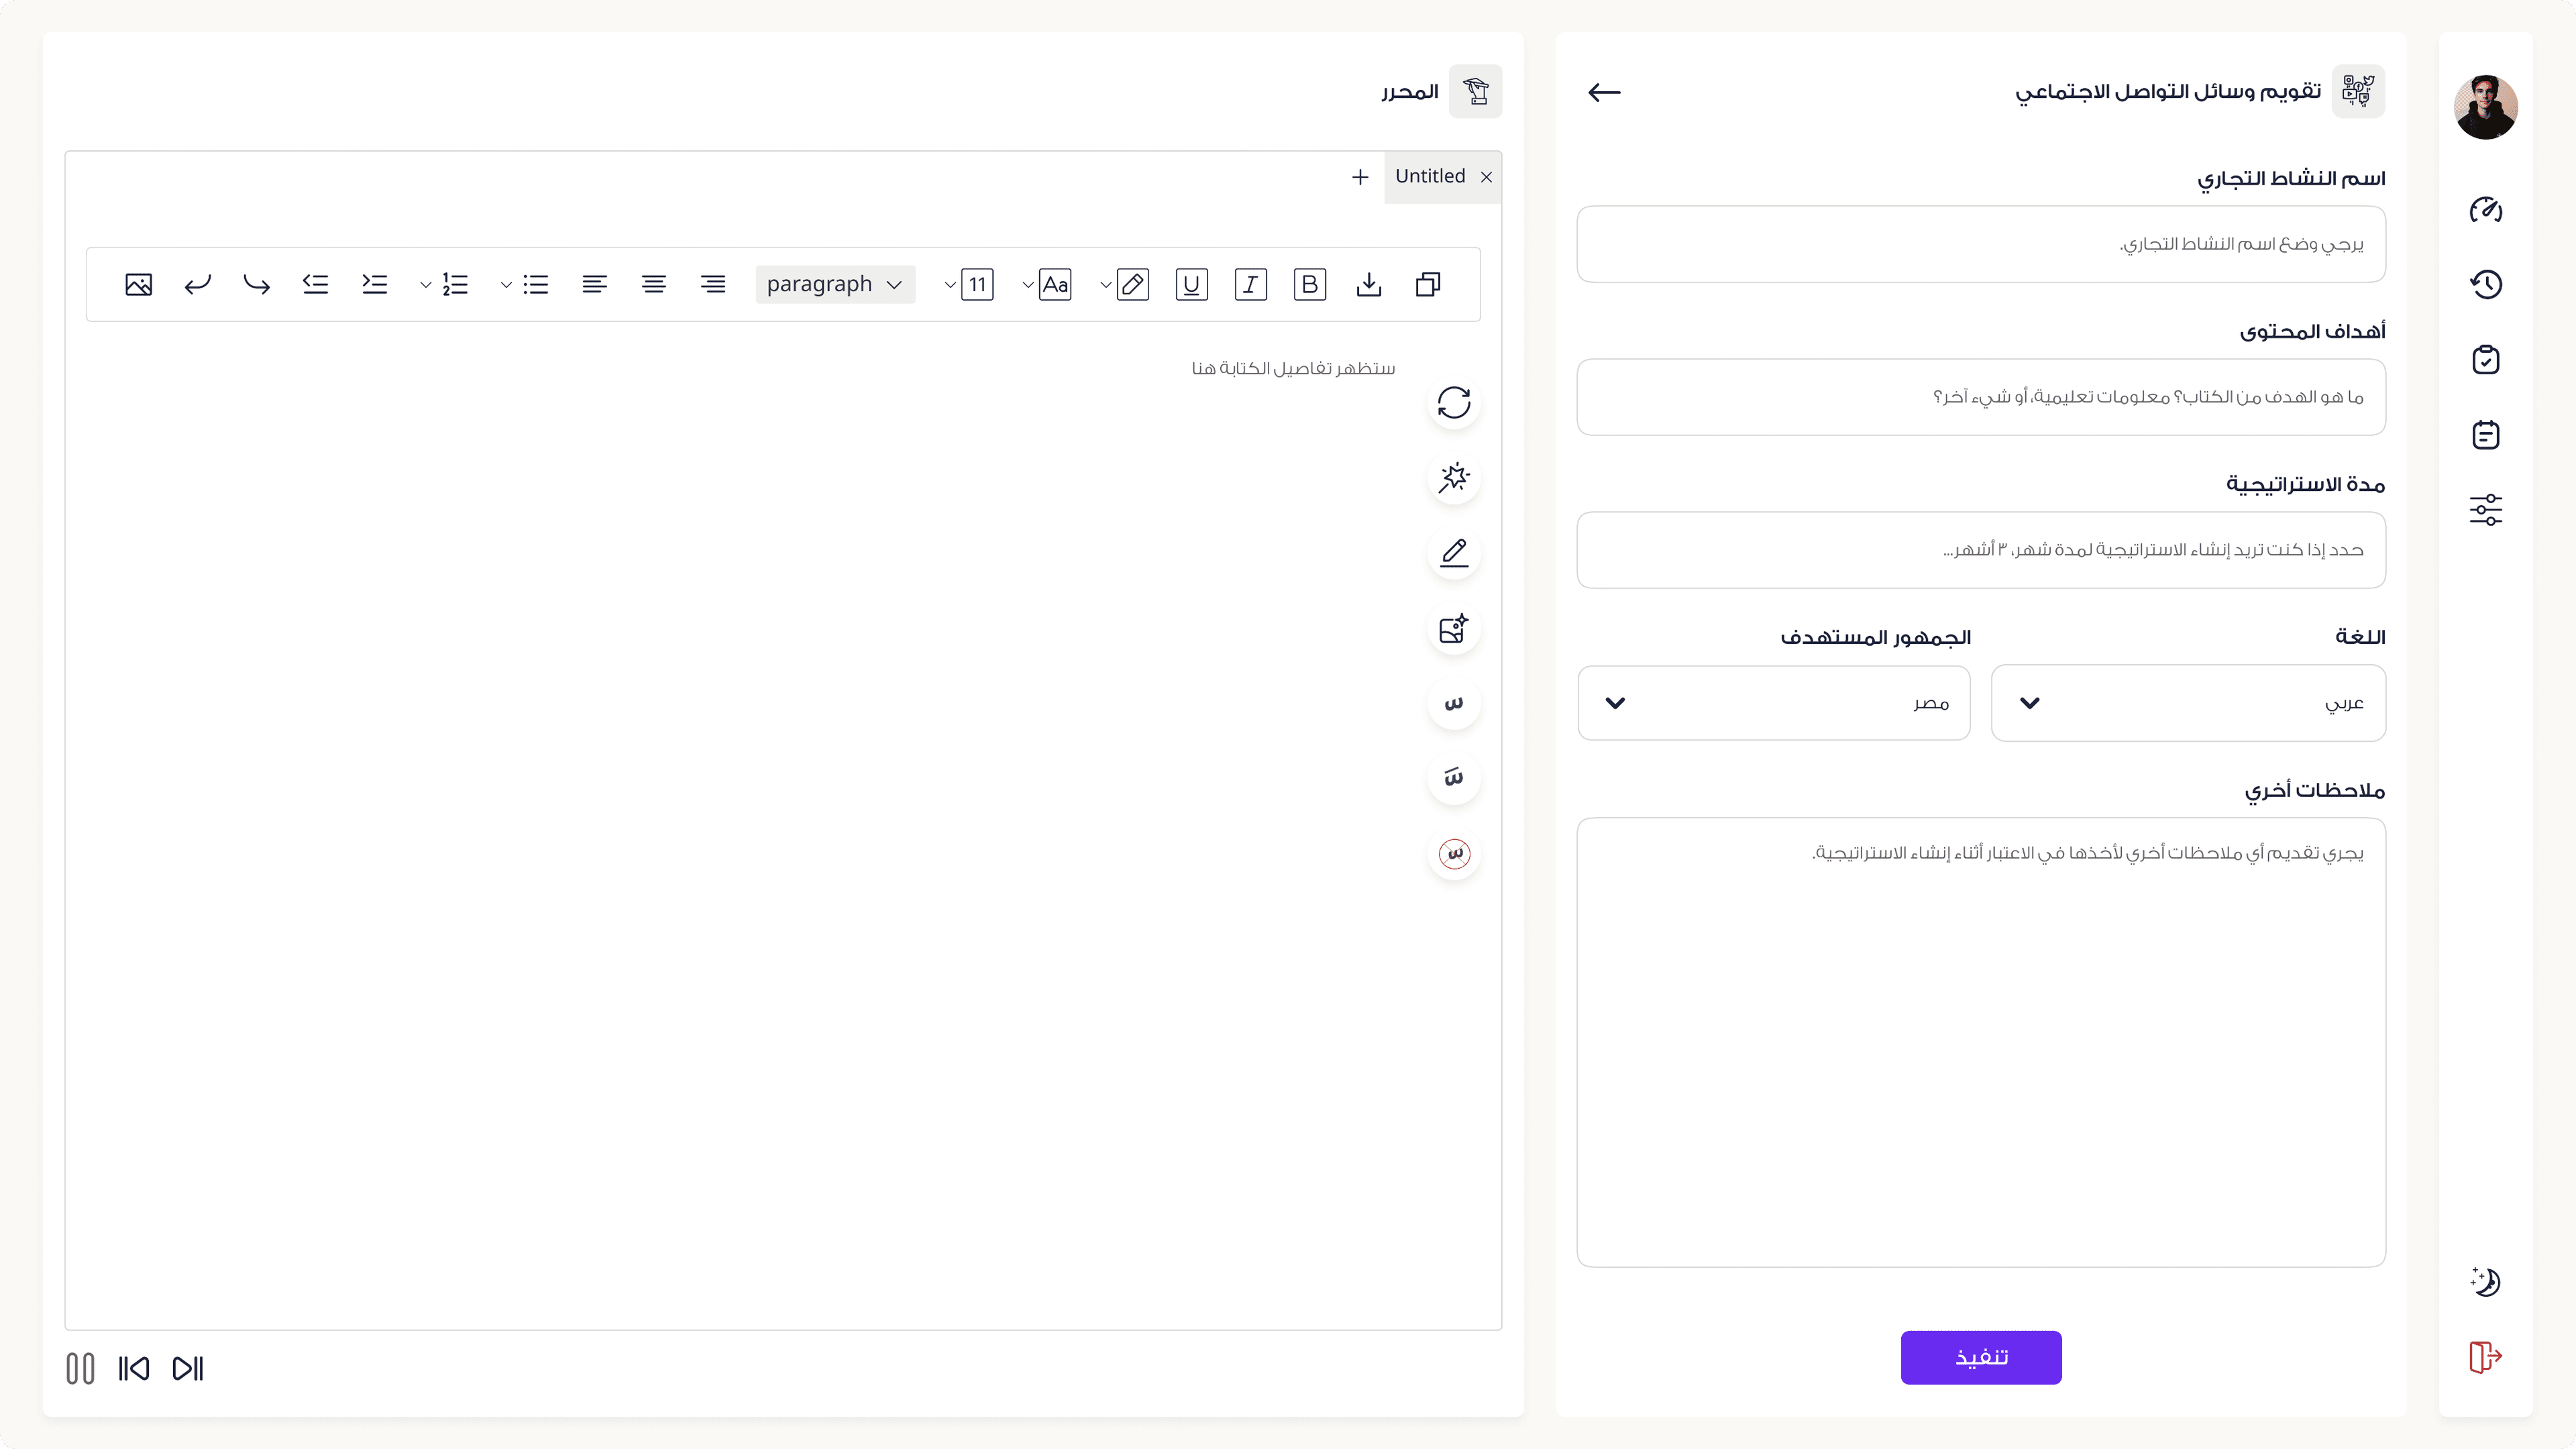Open the dashboard speedometer icon in sidebar
2576x1449 pixels.
coord(2486,210)
